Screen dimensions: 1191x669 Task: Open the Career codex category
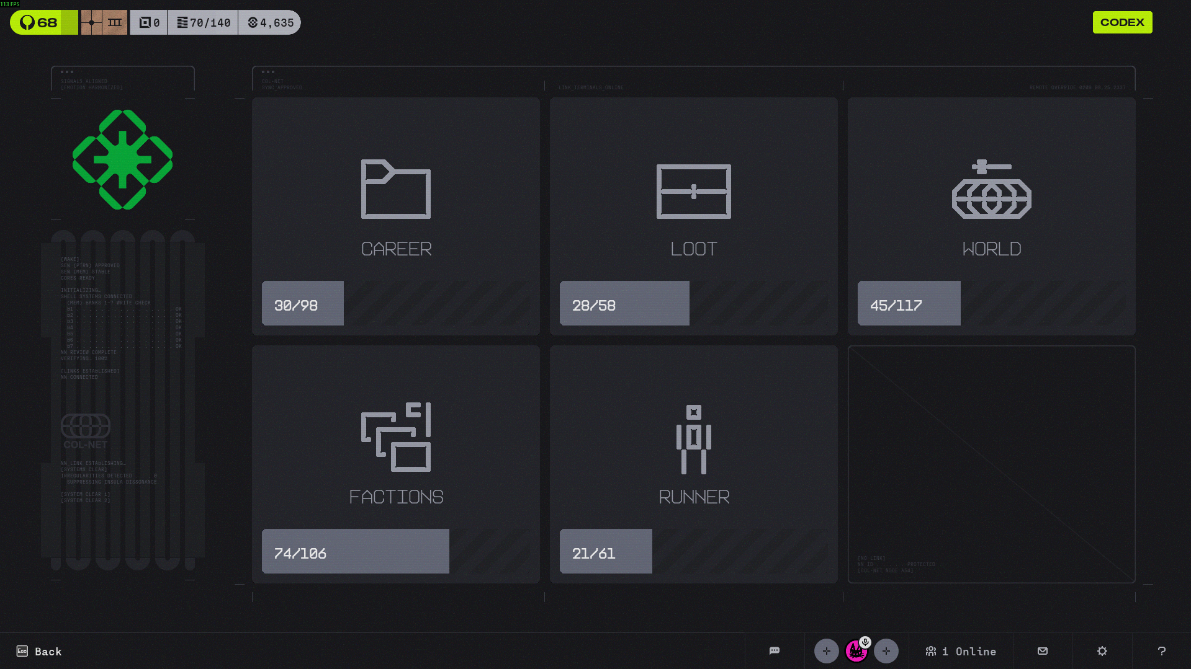click(x=396, y=205)
